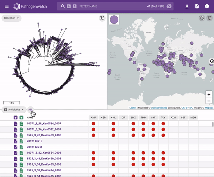Open the hamburger navigation menu
This screenshot has height=177, width=214.
(6, 6)
